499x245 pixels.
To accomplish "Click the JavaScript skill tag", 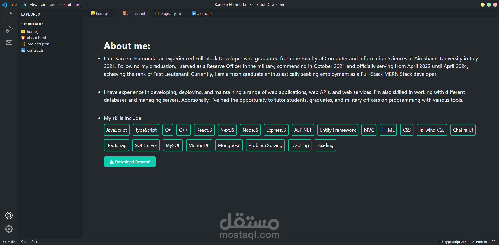I will coord(117,130).
